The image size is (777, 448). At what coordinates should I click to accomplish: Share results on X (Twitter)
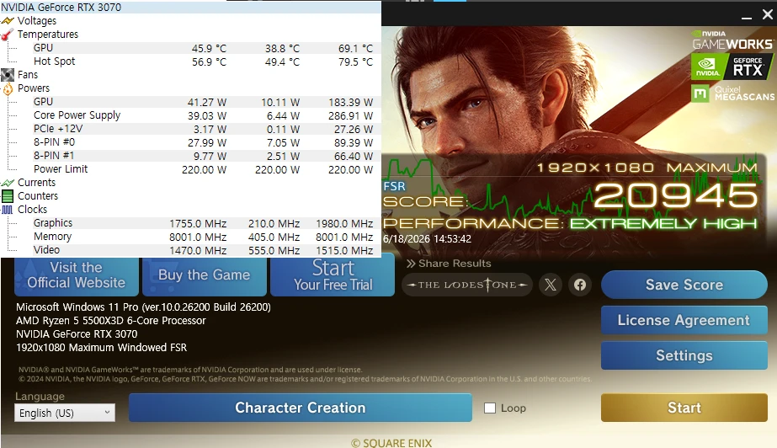click(550, 285)
